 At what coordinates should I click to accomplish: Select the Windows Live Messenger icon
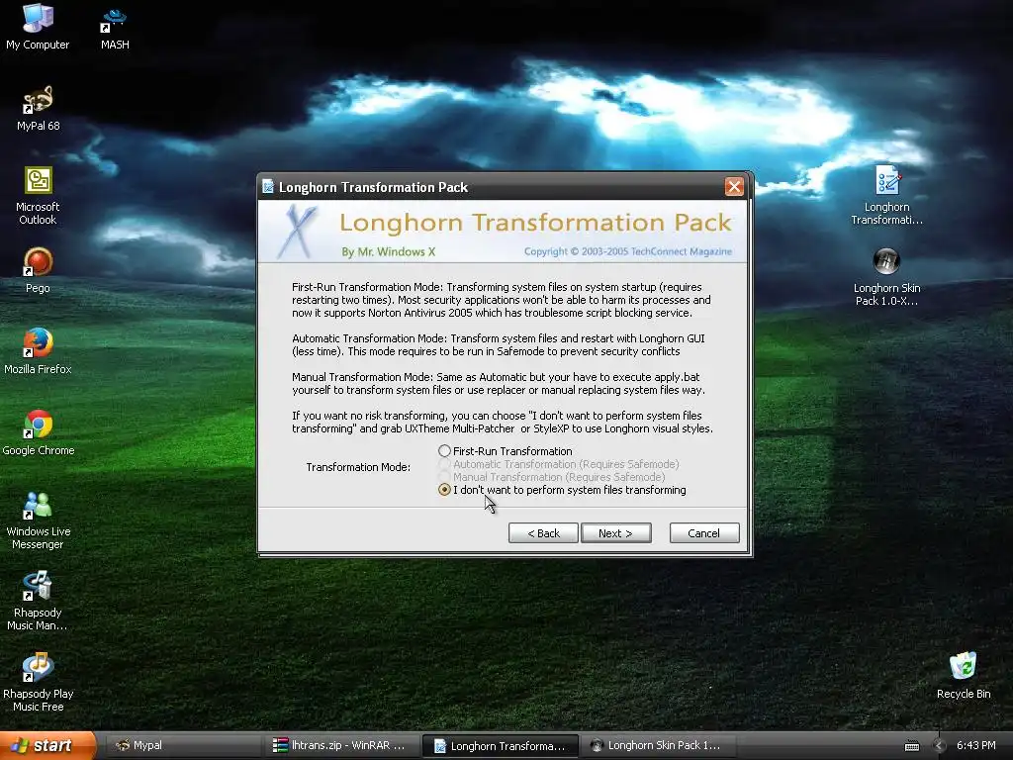[x=38, y=521]
